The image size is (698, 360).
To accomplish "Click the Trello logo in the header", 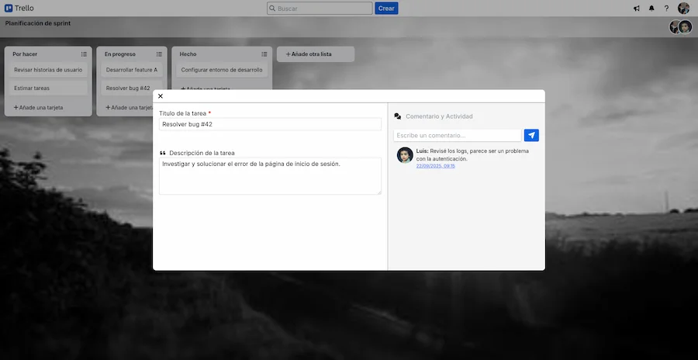I will (19, 9).
